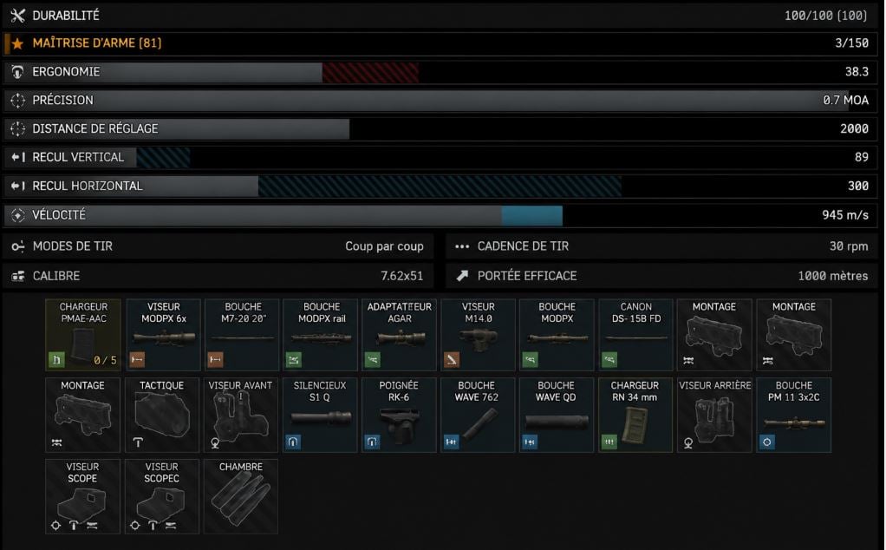The image size is (886, 550).
Task: Open the Silencieux S1 Q slot
Action: [320, 415]
